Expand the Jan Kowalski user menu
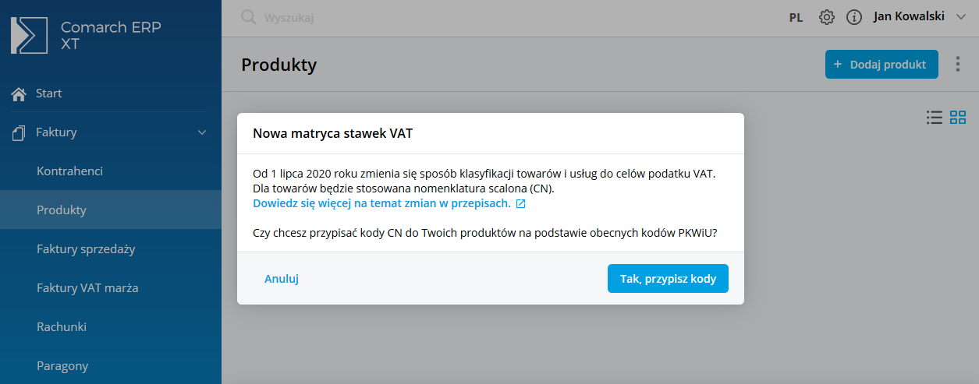 click(960, 16)
